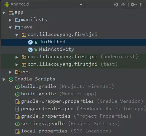Expand the manifests folder

click(10, 20)
